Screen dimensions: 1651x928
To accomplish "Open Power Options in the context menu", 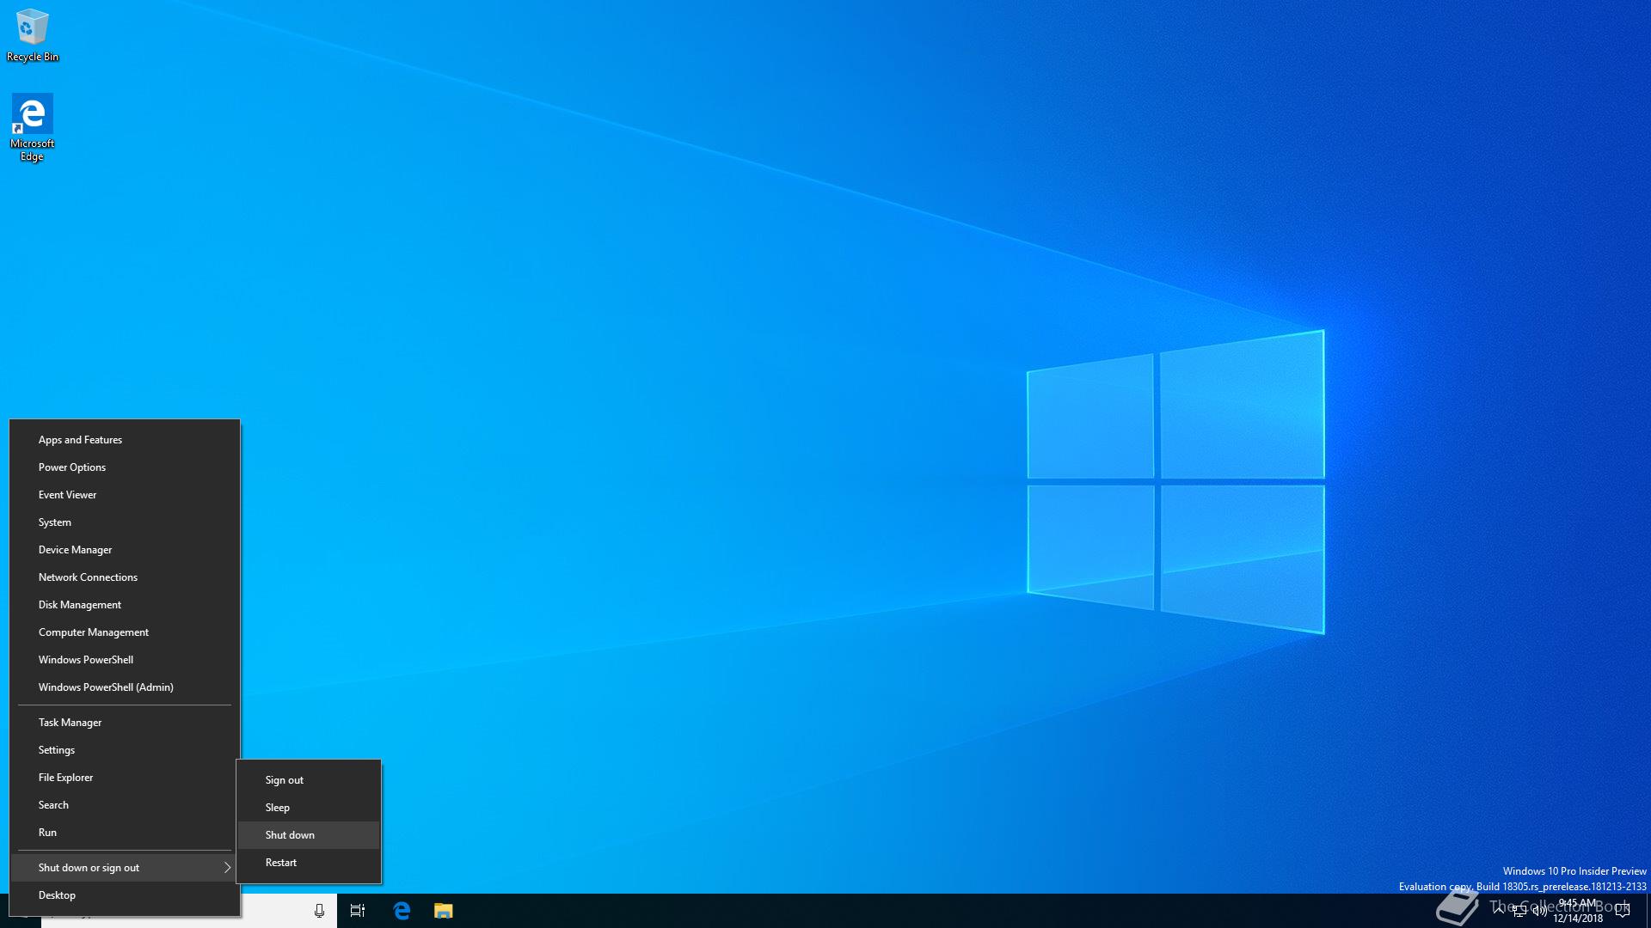I will click(x=125, y=467).
